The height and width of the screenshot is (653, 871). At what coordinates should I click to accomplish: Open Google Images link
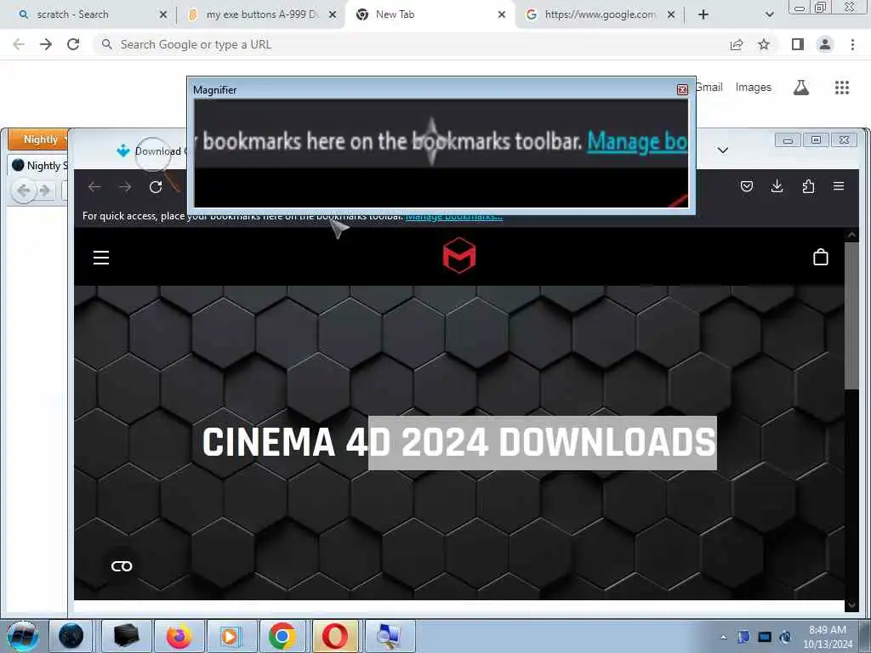point(754,88)
